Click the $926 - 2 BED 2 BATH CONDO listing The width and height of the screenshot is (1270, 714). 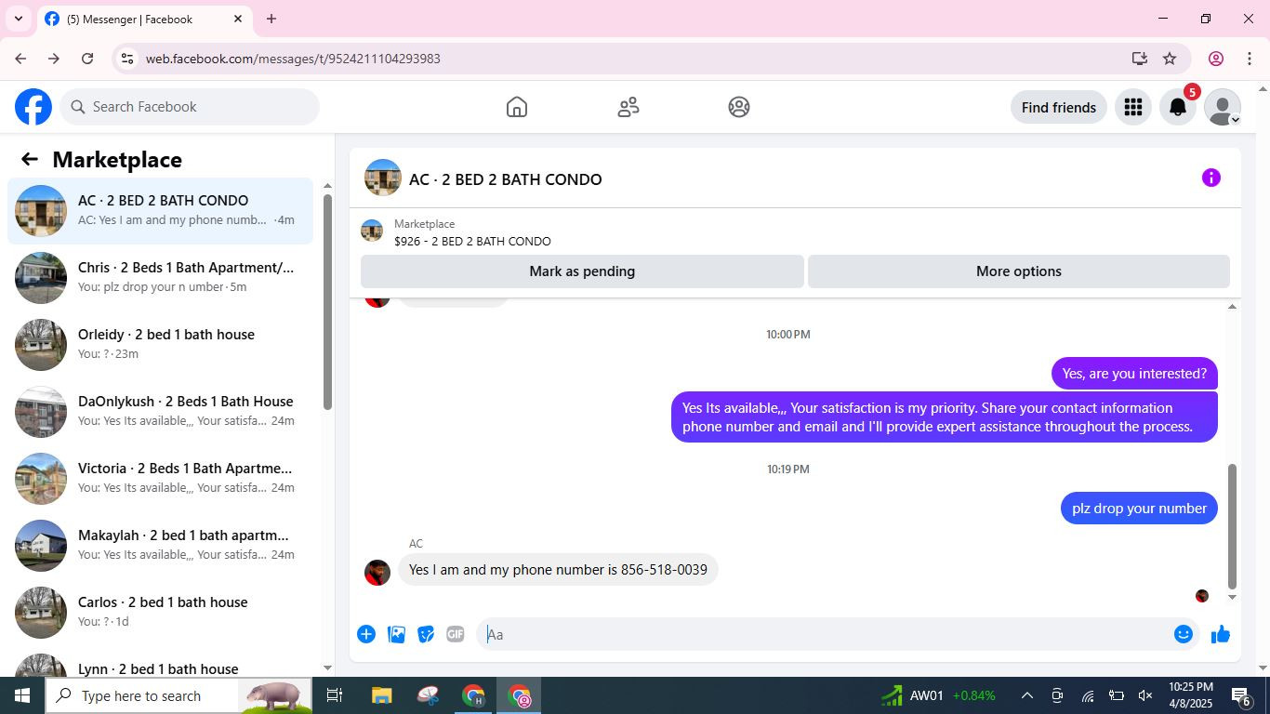(472, 241)
